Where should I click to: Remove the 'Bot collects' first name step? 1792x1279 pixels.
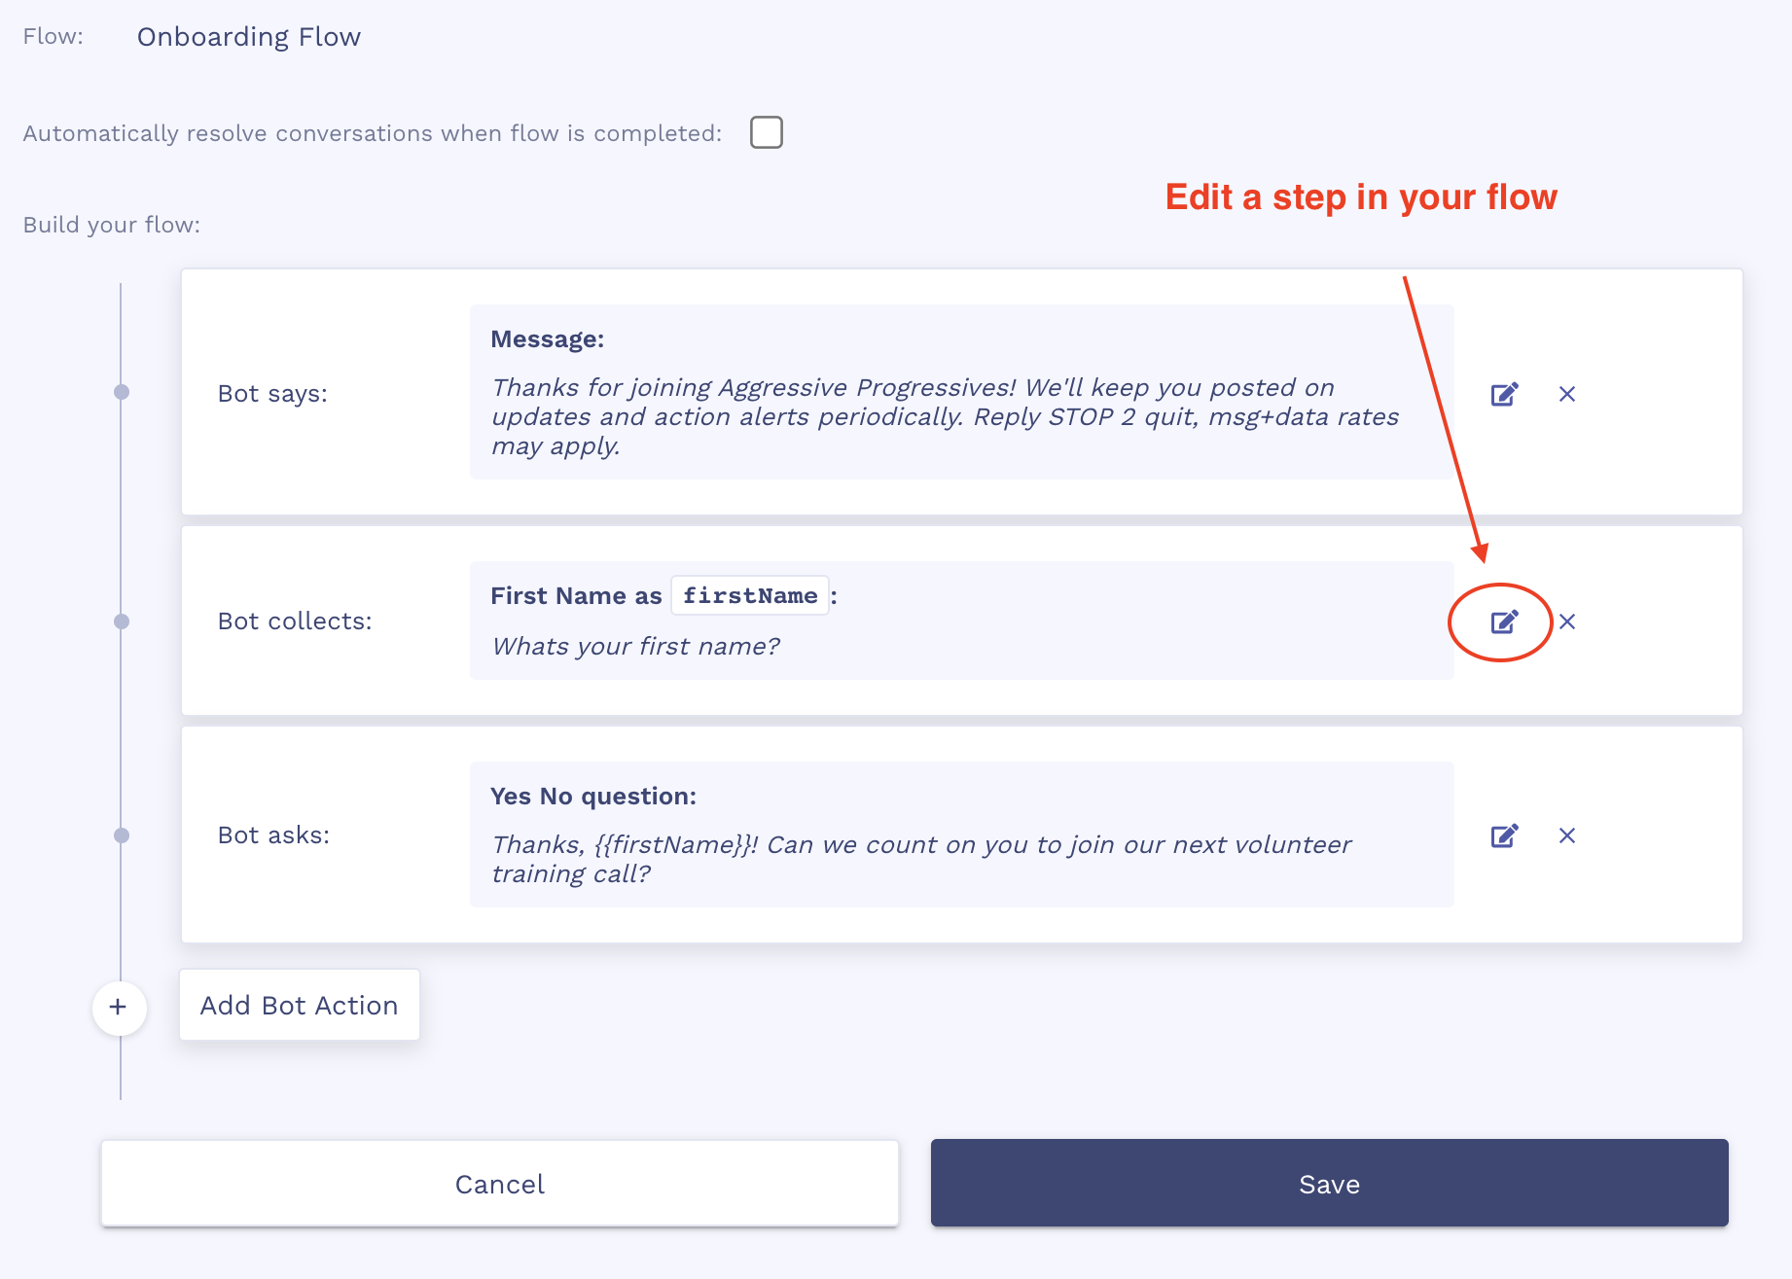coord(1566,622)
